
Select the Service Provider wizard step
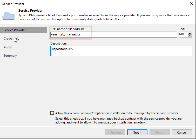pos(24,30)
